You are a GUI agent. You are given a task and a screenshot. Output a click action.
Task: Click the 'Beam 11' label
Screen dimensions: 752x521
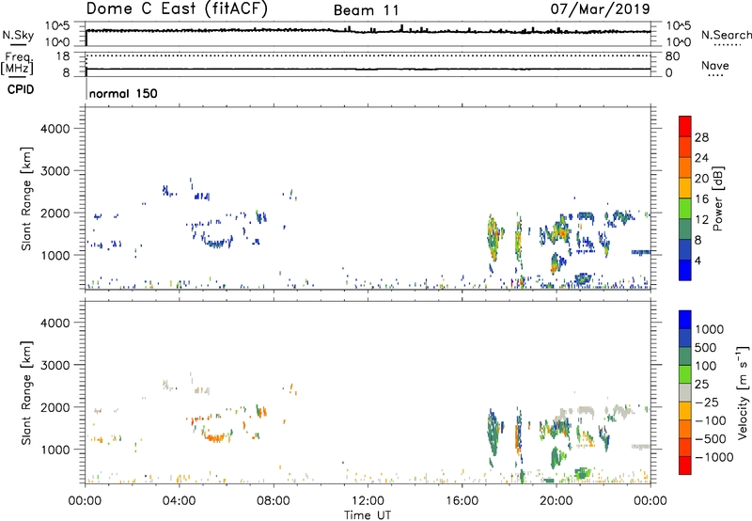click(366, 10)
